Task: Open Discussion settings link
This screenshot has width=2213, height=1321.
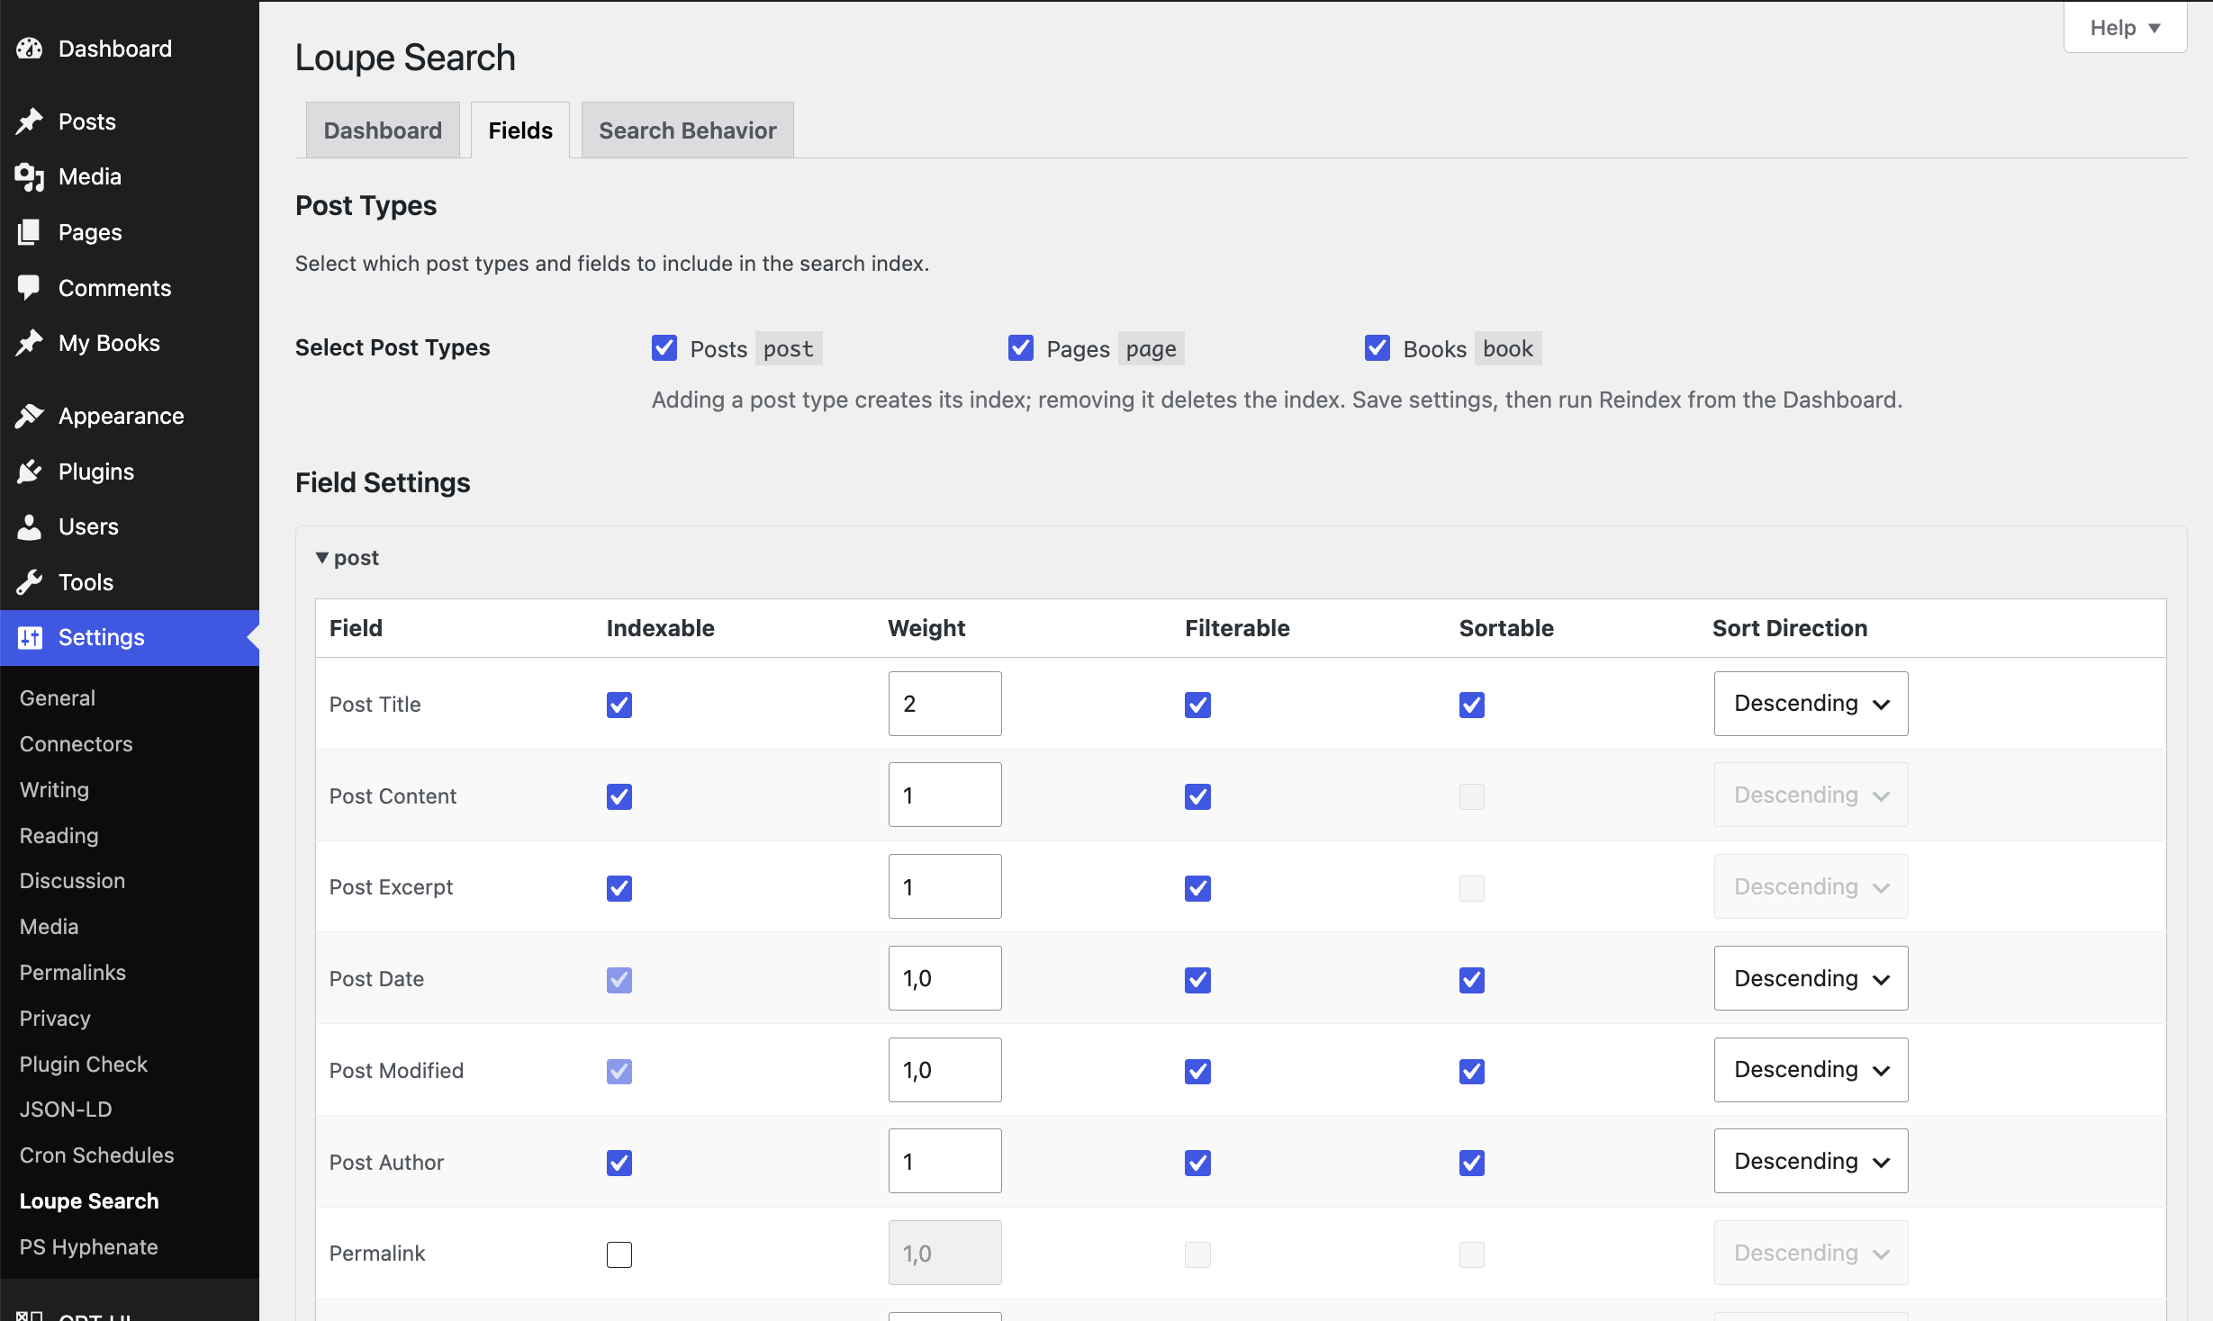Action: [x=73, y=881]
